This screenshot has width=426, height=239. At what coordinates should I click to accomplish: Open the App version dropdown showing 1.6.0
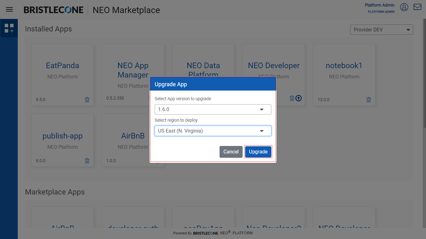coord(213,110)
